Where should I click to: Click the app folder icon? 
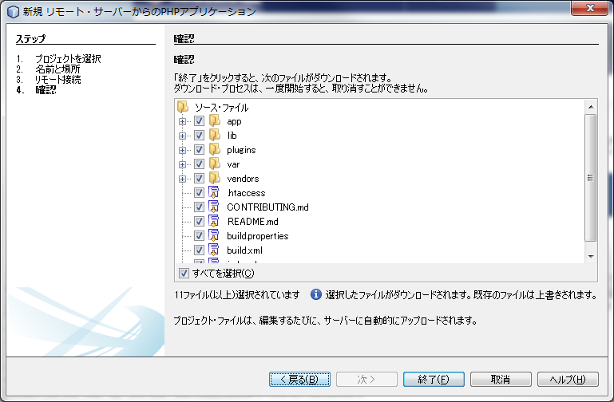(x=215, y=120)
